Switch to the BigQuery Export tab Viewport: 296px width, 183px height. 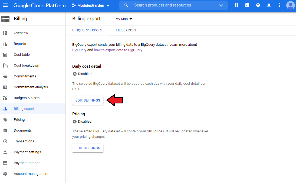click(87, 30)
